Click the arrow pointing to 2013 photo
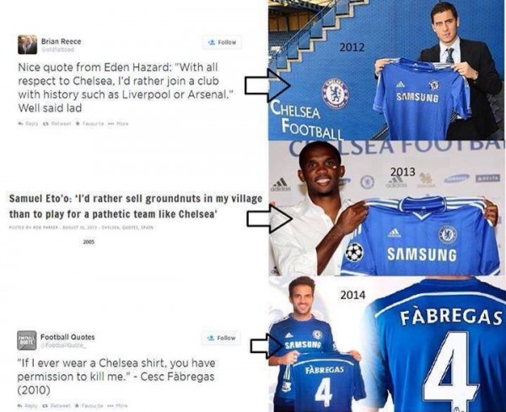506x412 pixels. click(x=270, y=219)
